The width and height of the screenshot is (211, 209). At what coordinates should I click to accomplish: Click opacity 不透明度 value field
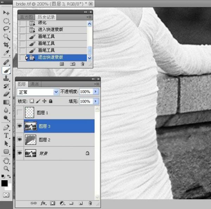pos(86,92)
